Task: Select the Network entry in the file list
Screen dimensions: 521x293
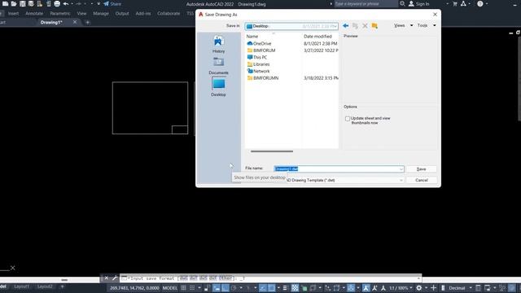Action: pos(259,71)
